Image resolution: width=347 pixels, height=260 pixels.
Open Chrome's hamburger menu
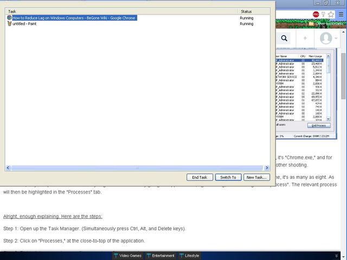pyautogui.click(x=341, y=15)
